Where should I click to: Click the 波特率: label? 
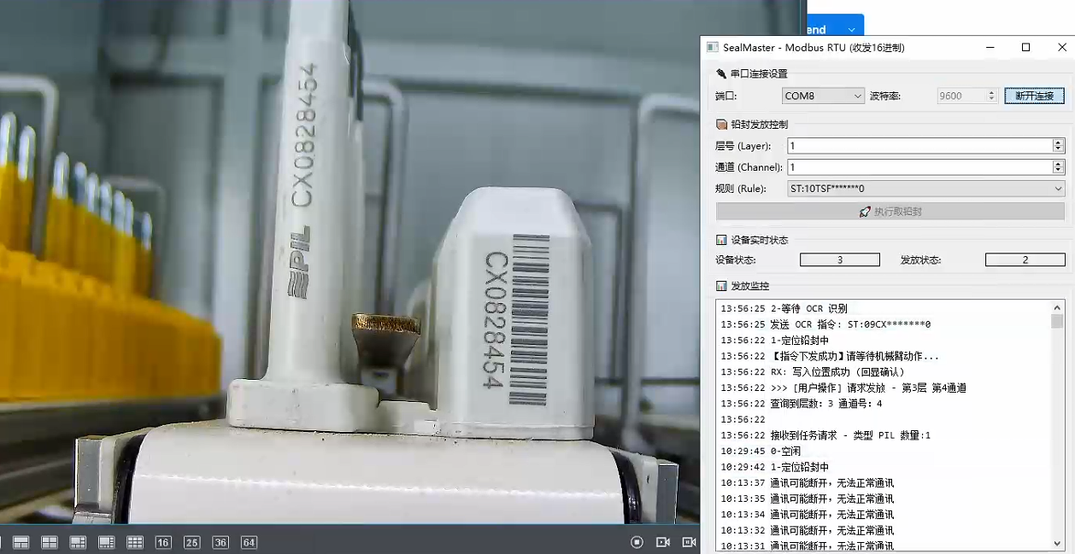point(885,96)
